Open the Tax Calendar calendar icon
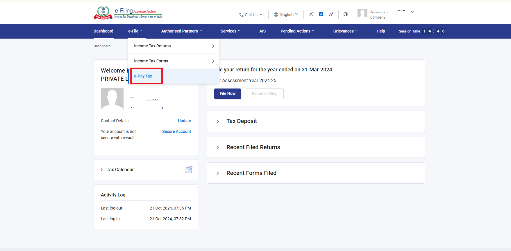 188,170
